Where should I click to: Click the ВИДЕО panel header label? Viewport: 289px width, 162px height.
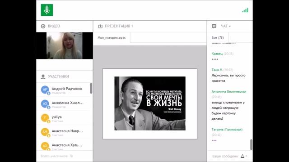pos(54,26)
